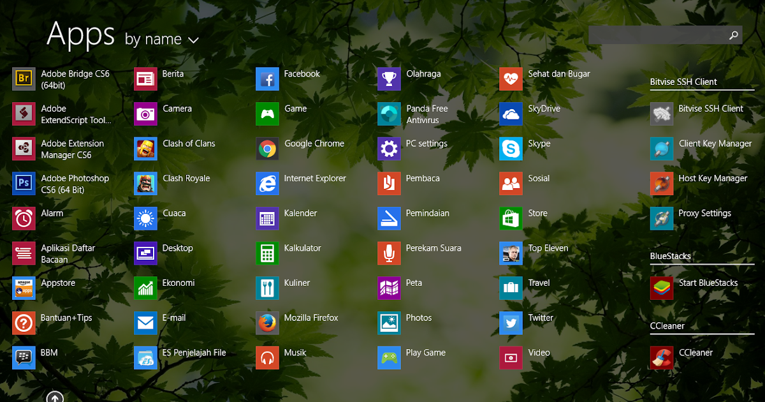The image size is (765, 402).
Task: Launch Top Eleven game icon
Action: point(511,253)
